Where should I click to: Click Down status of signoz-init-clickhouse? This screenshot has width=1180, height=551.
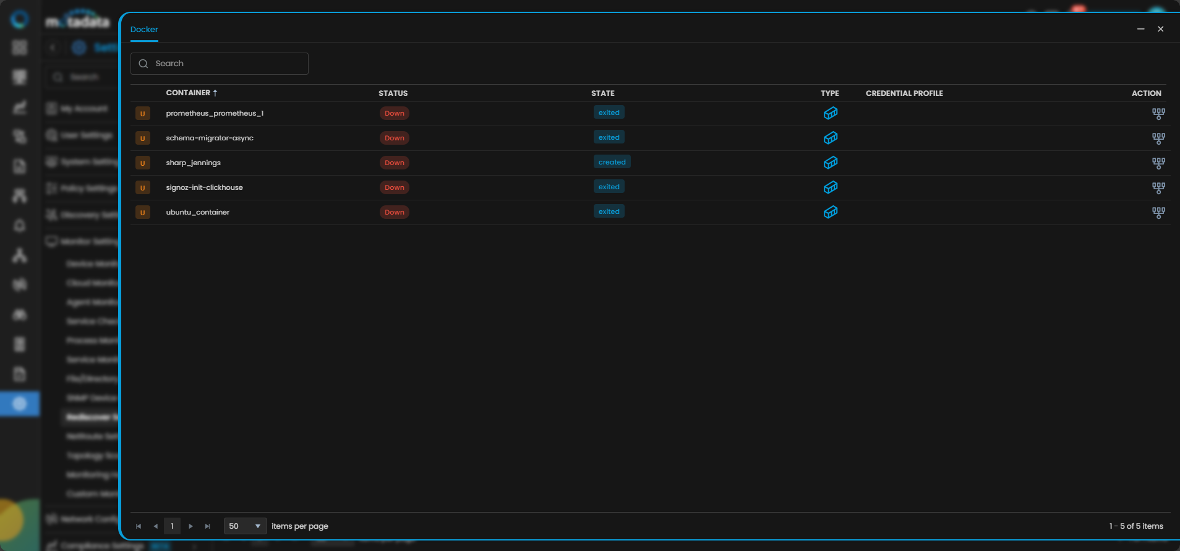tap(395, 187)
